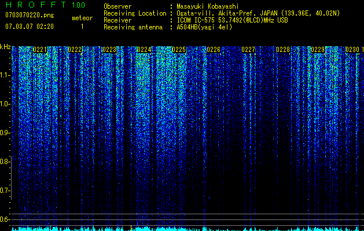Screen dimensions: 364x231
Task: Click the 0227 time marker
Action: 248,50
